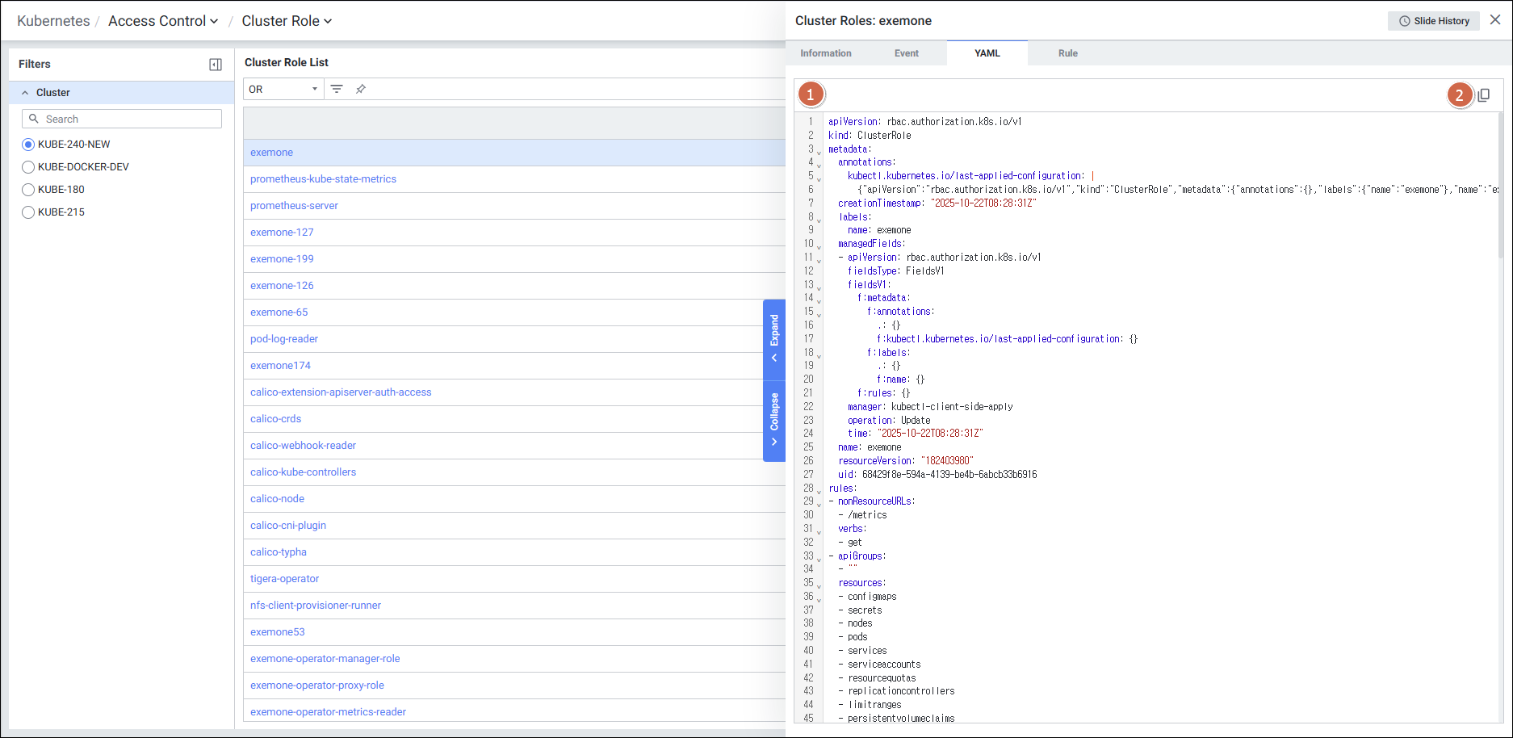Close the Cluster Roles slide panel

pos(1495,20)
